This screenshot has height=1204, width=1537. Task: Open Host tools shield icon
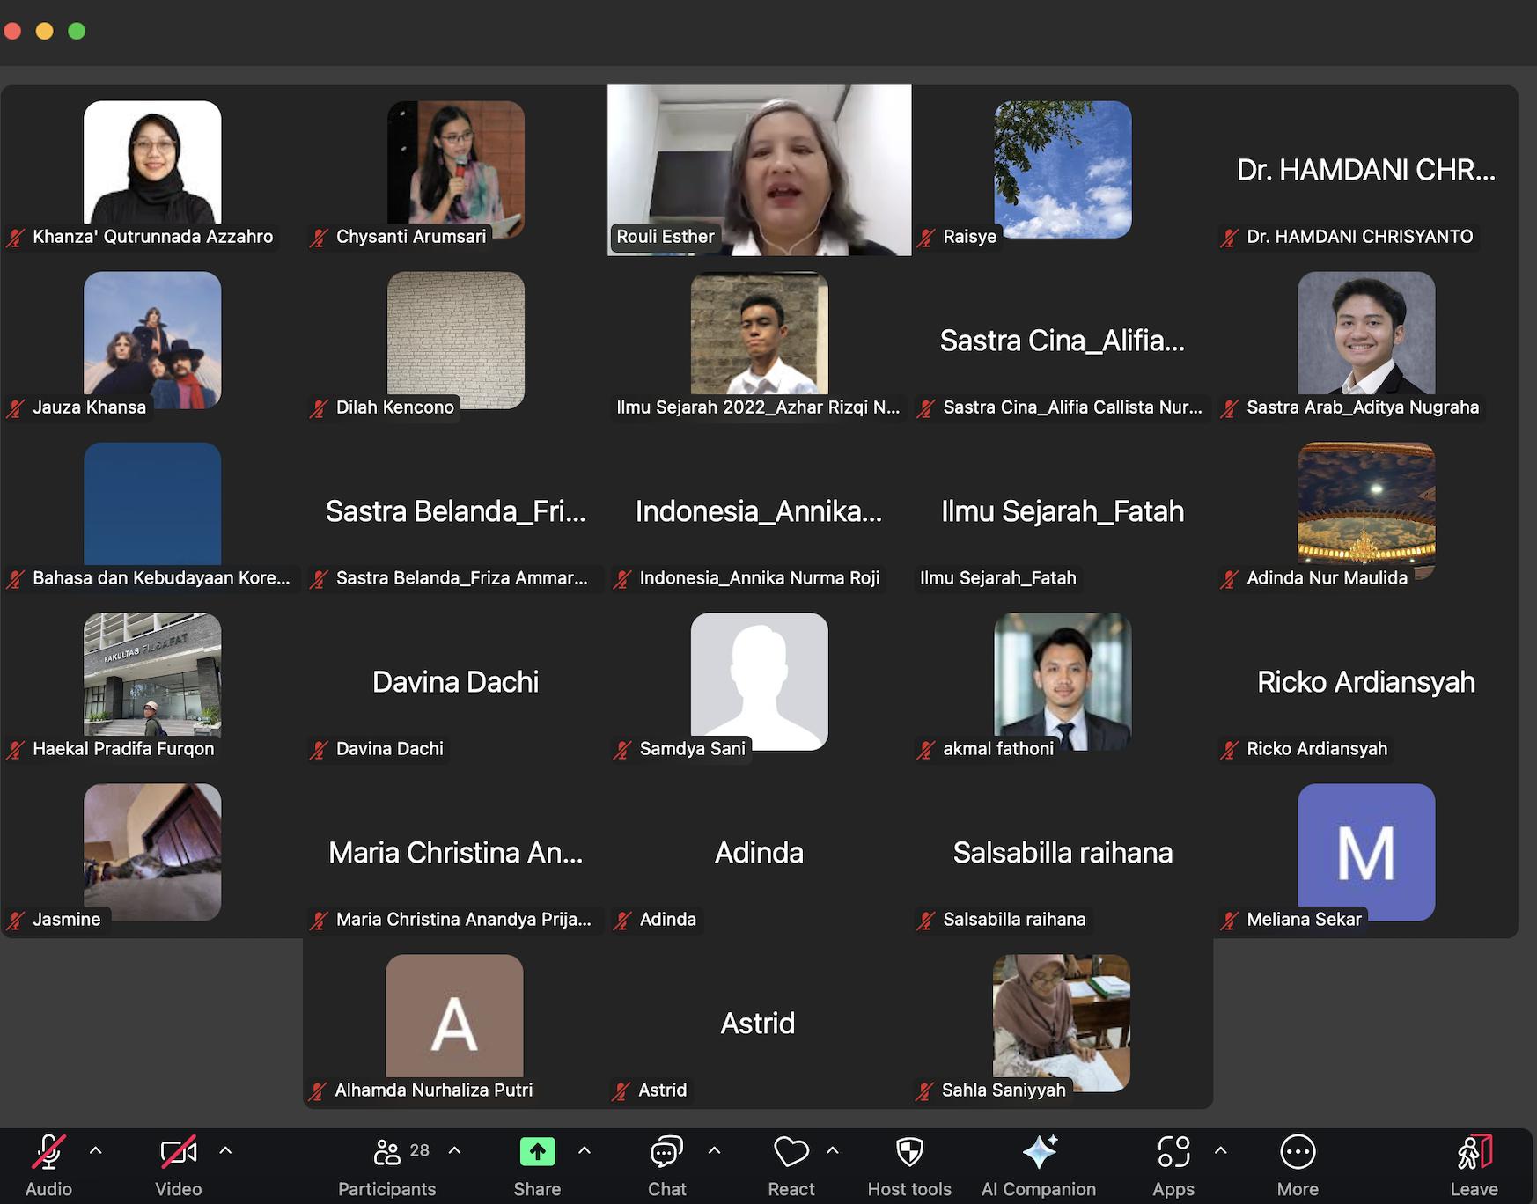tap(909, 1152)
